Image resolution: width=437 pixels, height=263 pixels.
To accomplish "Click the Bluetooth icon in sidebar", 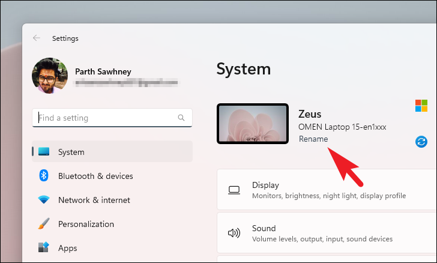I will coord(43,175).
